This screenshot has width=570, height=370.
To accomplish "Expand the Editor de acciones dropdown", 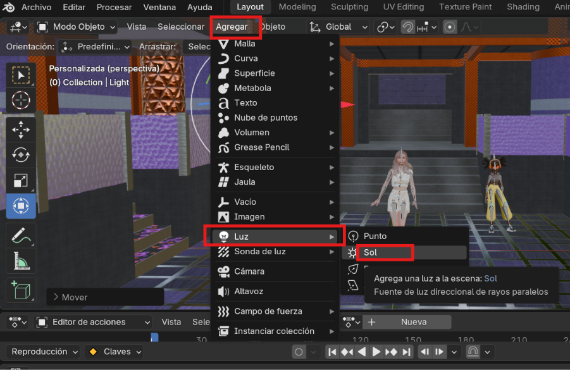I will 93,322.
